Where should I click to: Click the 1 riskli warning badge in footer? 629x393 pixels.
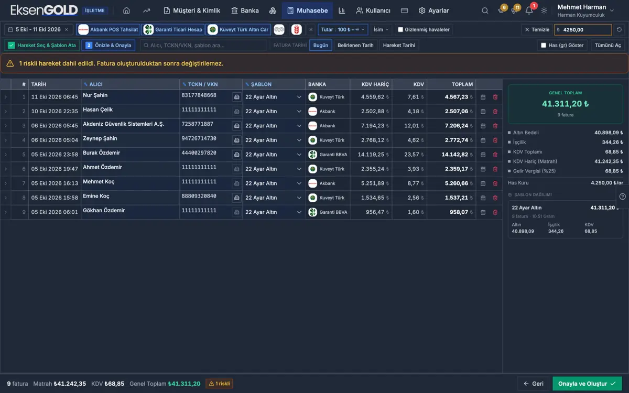(x=219, y=384)
